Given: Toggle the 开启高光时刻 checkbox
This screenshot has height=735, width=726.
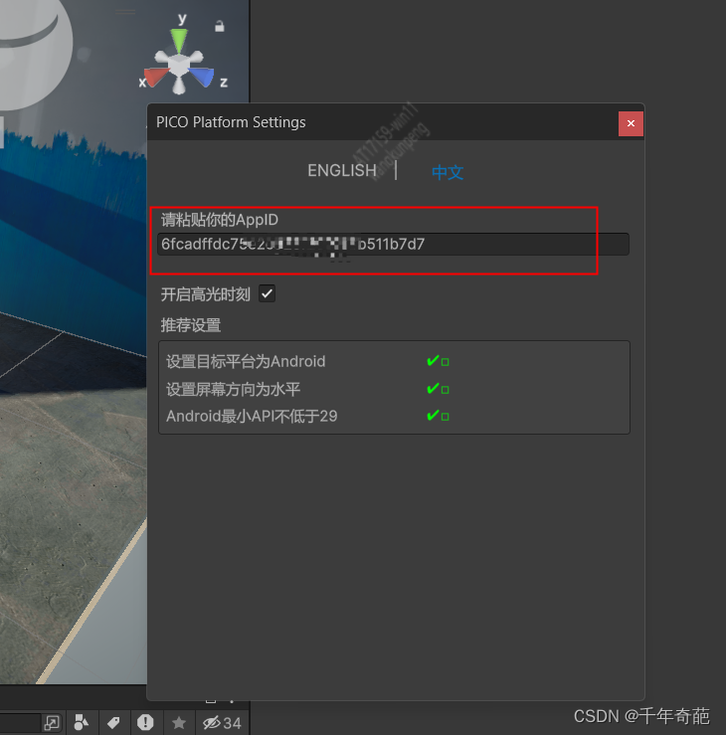Looking at the screenshot, I should [268, 294].
